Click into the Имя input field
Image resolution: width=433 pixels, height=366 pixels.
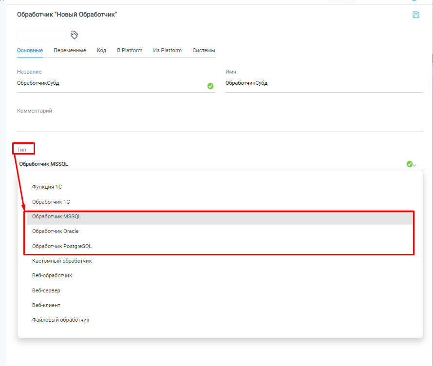[x=323, y=83]
